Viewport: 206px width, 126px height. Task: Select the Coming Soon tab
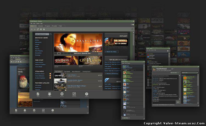(86, 71)
